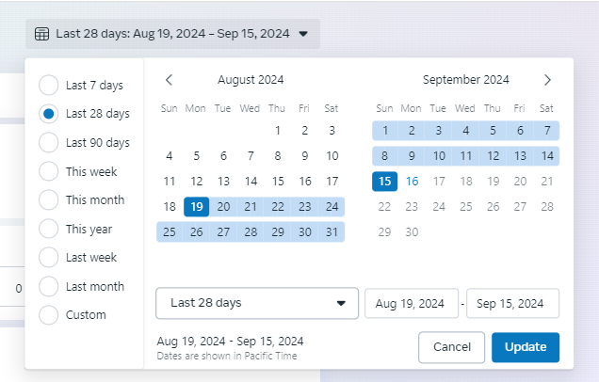Click the Update button
This screenshot has width=599, height=382.
[526, 347]
